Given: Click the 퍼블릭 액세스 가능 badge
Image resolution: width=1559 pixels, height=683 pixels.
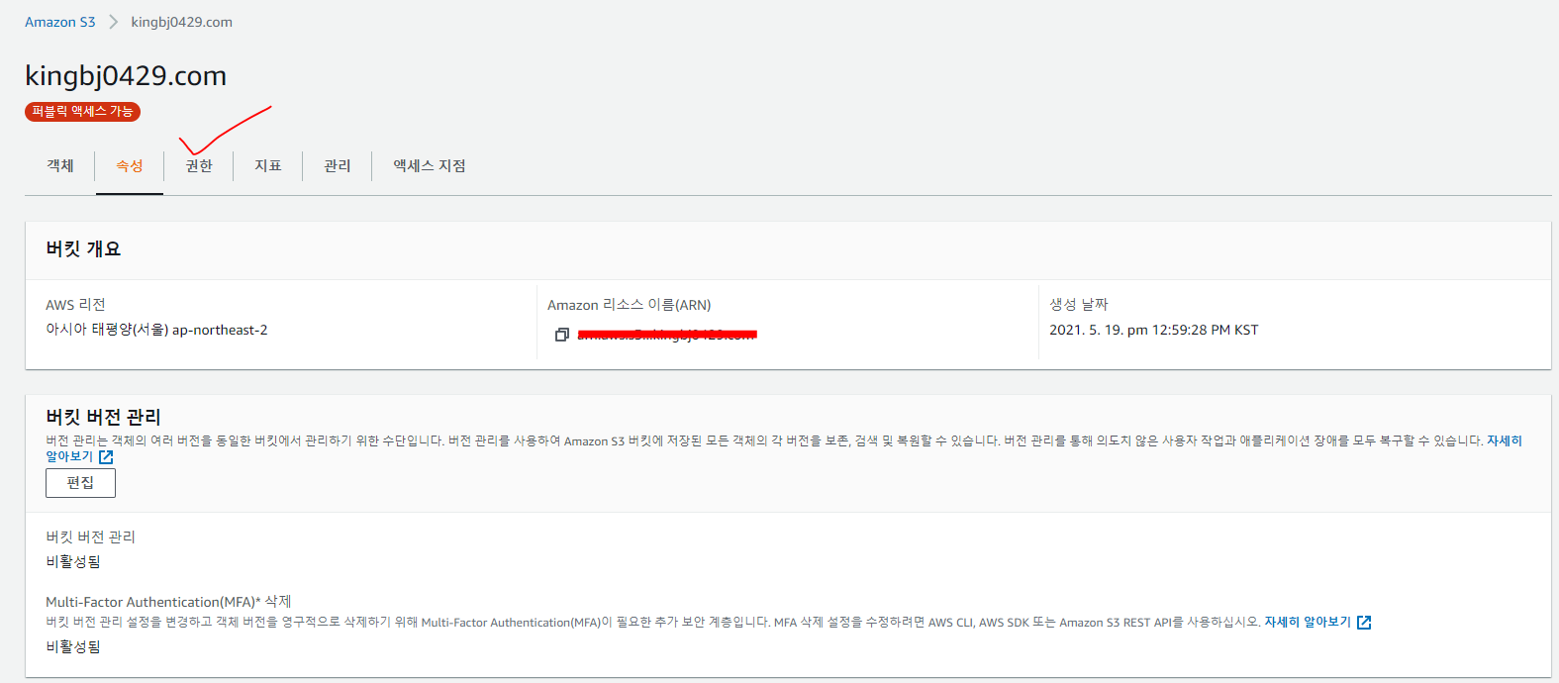Looking at the screenshot, I should coord(82,112).
